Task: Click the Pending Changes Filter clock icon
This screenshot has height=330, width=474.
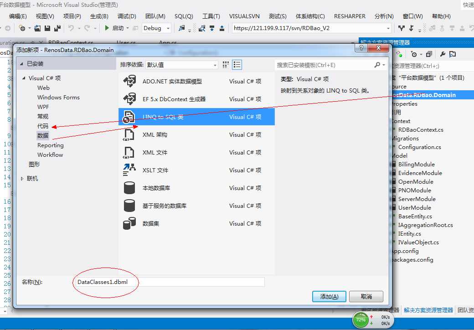Action: [x=414, y=54]
